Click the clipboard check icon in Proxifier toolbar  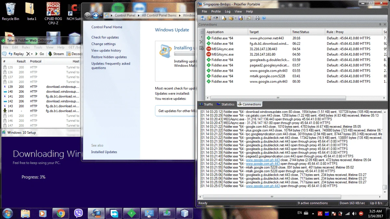[x=249, y=18]
